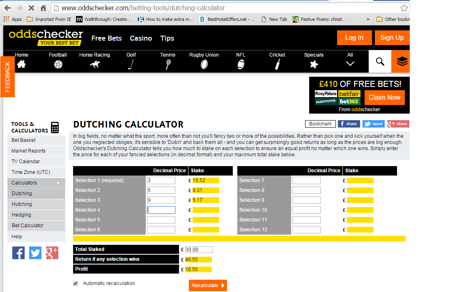Open TV Calendar sidebar item
The image size is (466, 292).
[x=36, y=162]
